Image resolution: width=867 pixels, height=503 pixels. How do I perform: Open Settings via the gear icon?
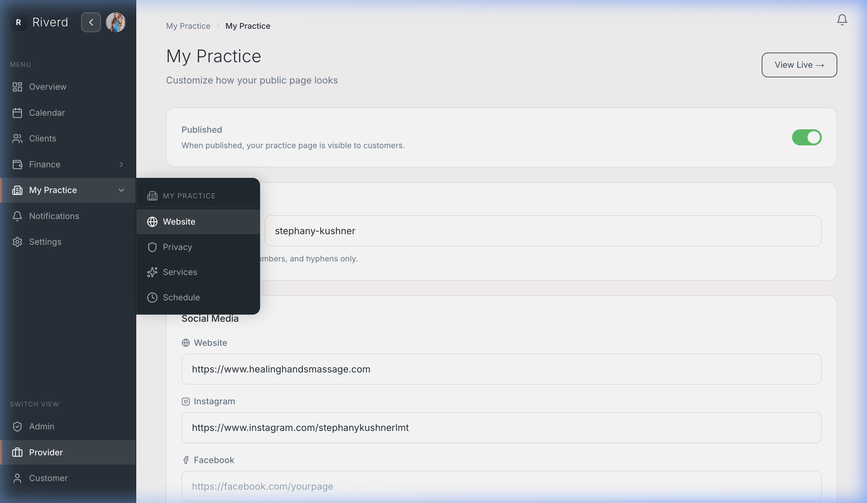(x=17, y=242)
